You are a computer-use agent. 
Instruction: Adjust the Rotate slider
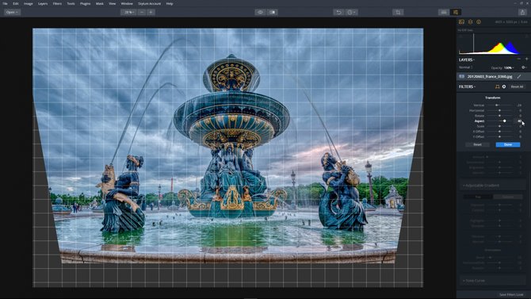tap(499, 116)
